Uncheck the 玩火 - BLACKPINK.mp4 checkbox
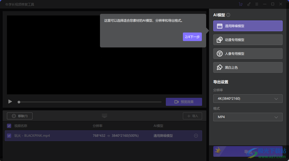289x161 pixels. 9,136
